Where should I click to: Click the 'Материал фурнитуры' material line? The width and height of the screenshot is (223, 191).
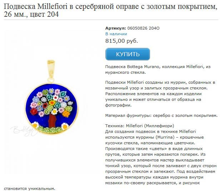161,115
